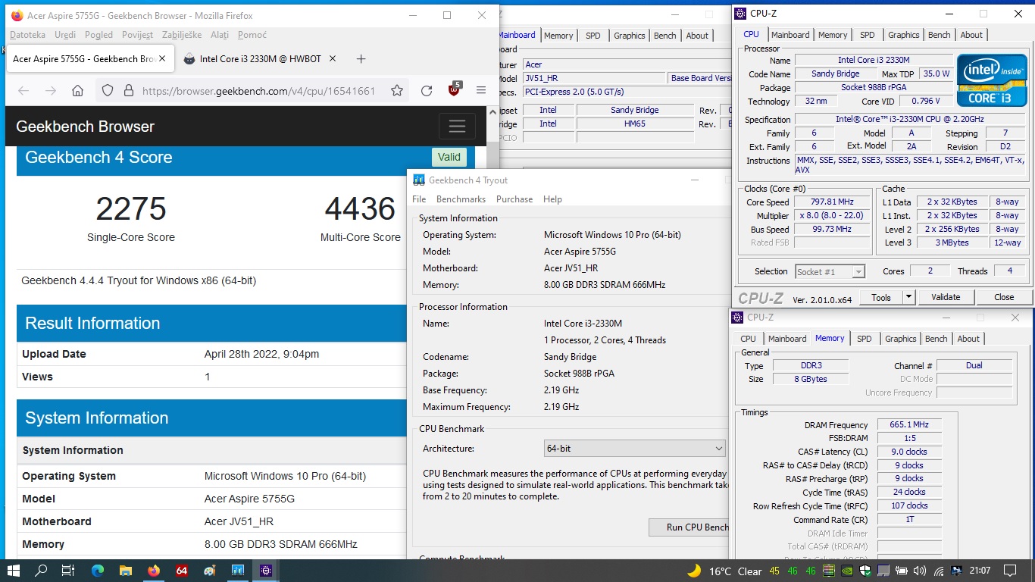The width and height of the screenshot is (1035, 582).
Task: Switch to Mainboard tab in top CPU-Z
Action: click(x=790, y=35)
